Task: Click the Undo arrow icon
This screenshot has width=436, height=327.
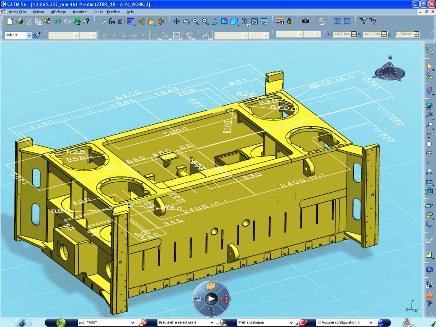Action: (x=58, y=21)
